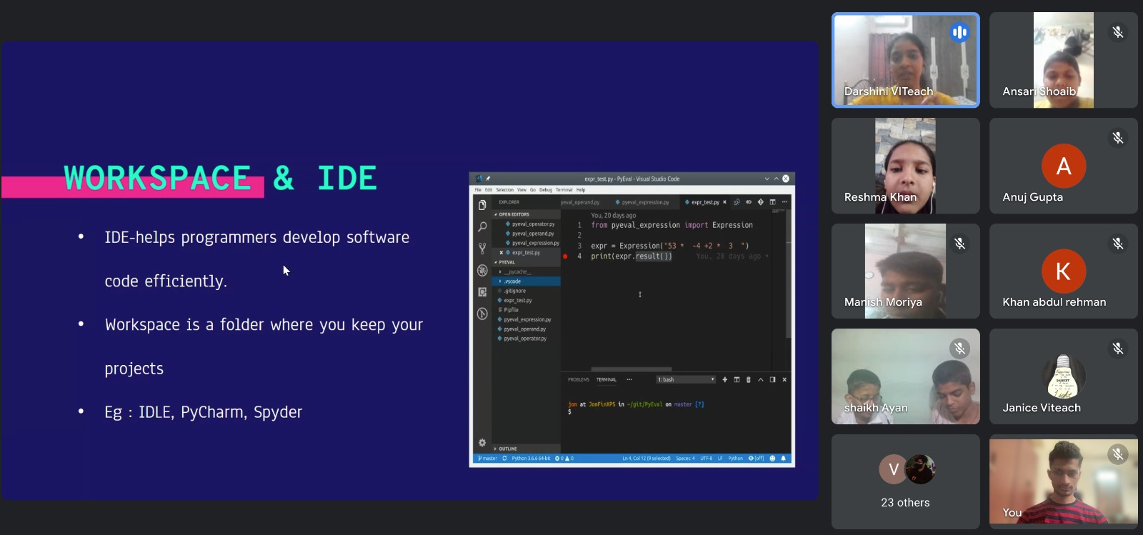Toggle the mic icon on Manish Moriya tile
This screenshot has height=535, width=1143.
(959, 244)
